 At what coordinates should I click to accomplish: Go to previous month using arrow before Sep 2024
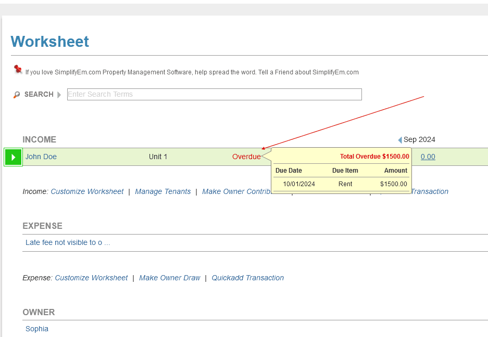pos(400,140)
